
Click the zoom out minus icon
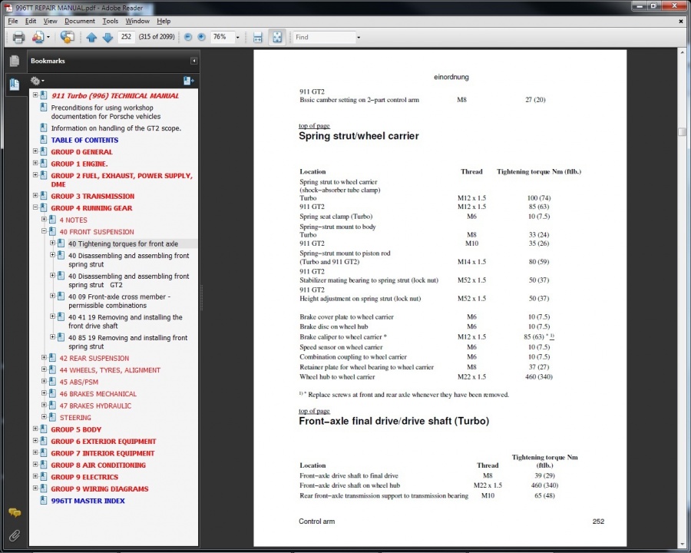coord(188,37)
